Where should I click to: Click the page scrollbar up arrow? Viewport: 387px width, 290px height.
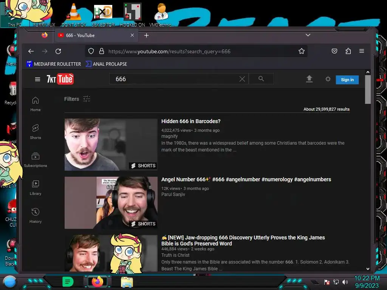pos(368,72)
